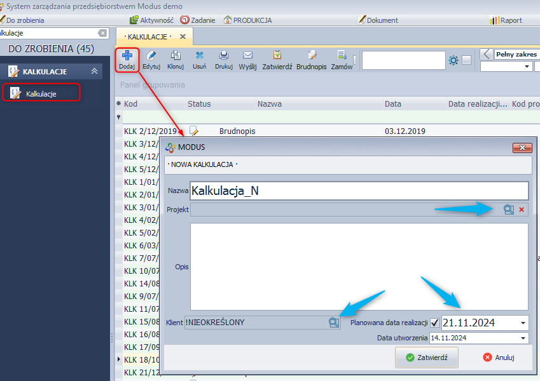Click the Drukuj printer icon

(x=224, y=56)
